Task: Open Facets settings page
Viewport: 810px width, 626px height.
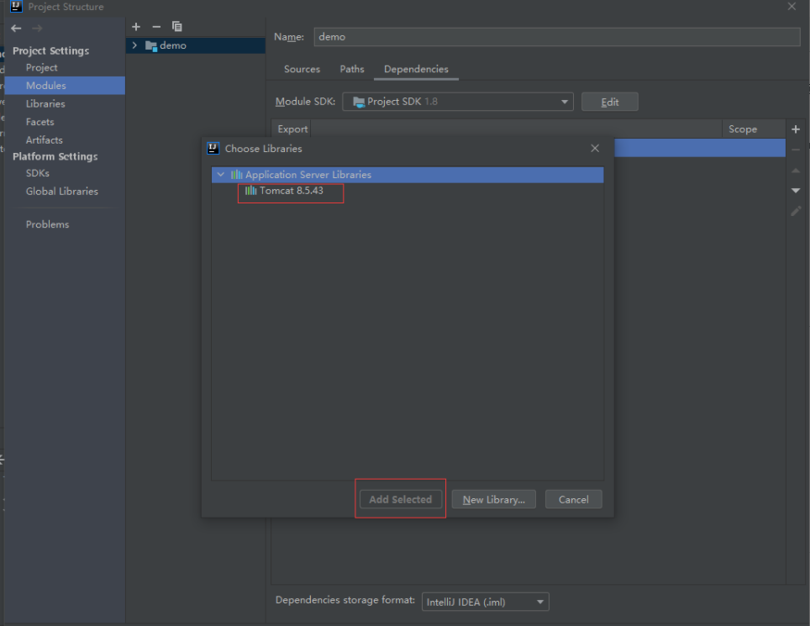Action: coord(40,122)
